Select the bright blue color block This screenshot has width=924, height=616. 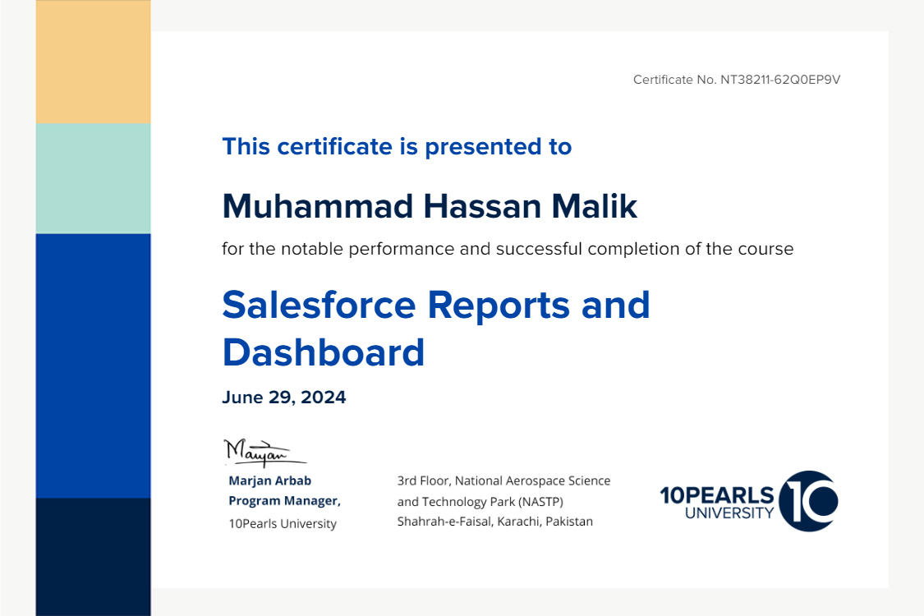tap(93, 365)
